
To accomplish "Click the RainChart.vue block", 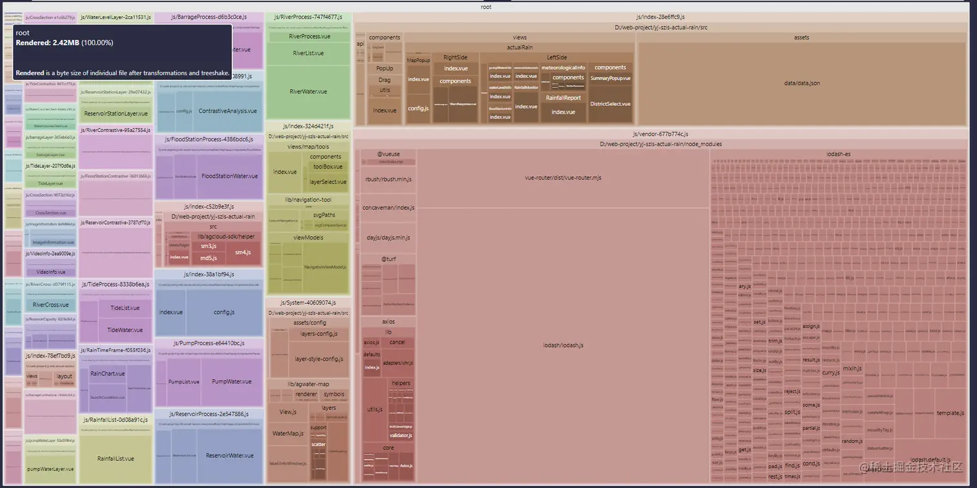I will coord(107,374).
